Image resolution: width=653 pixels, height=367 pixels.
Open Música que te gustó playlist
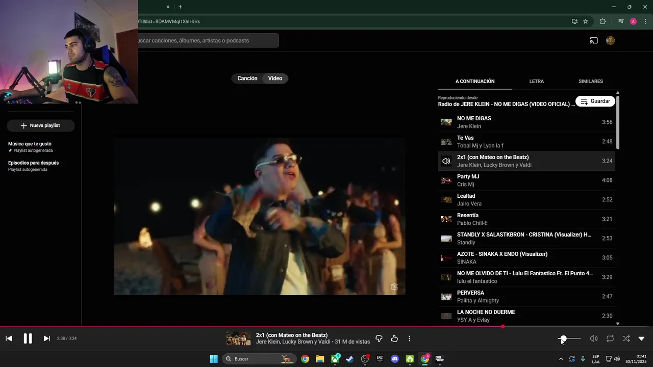click(30, 147)
